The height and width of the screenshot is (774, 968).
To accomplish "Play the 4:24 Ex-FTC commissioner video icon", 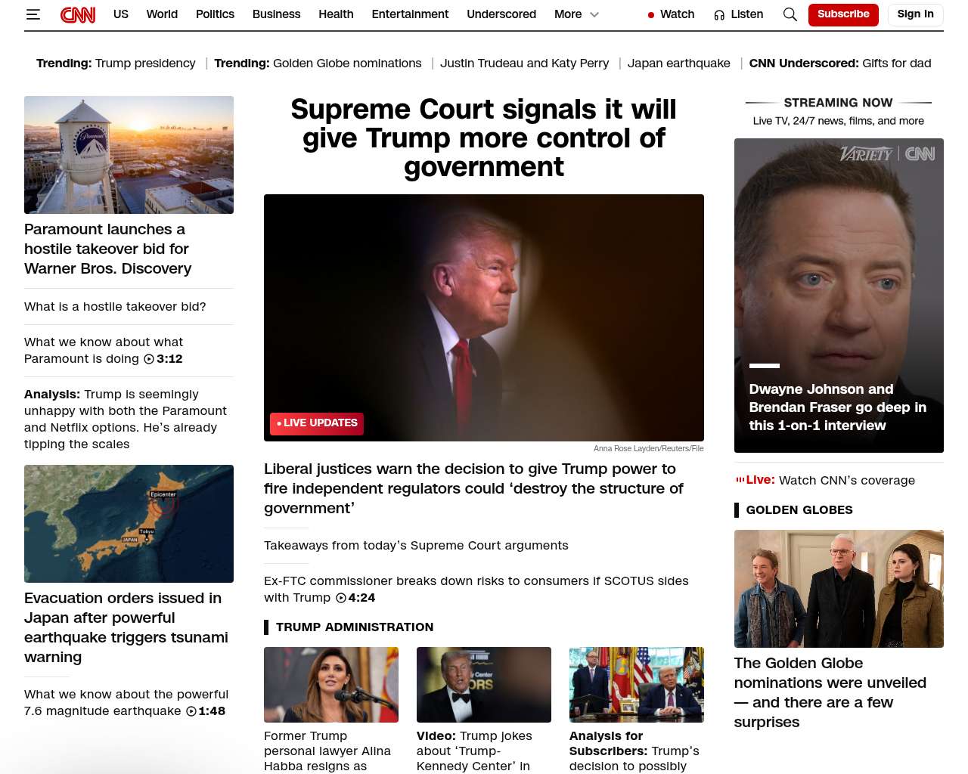I will click(x=341, y=598).
